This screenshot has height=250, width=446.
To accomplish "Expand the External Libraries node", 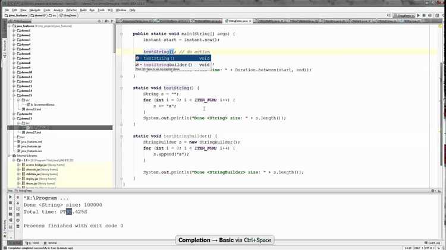I will tap(10, 156).
